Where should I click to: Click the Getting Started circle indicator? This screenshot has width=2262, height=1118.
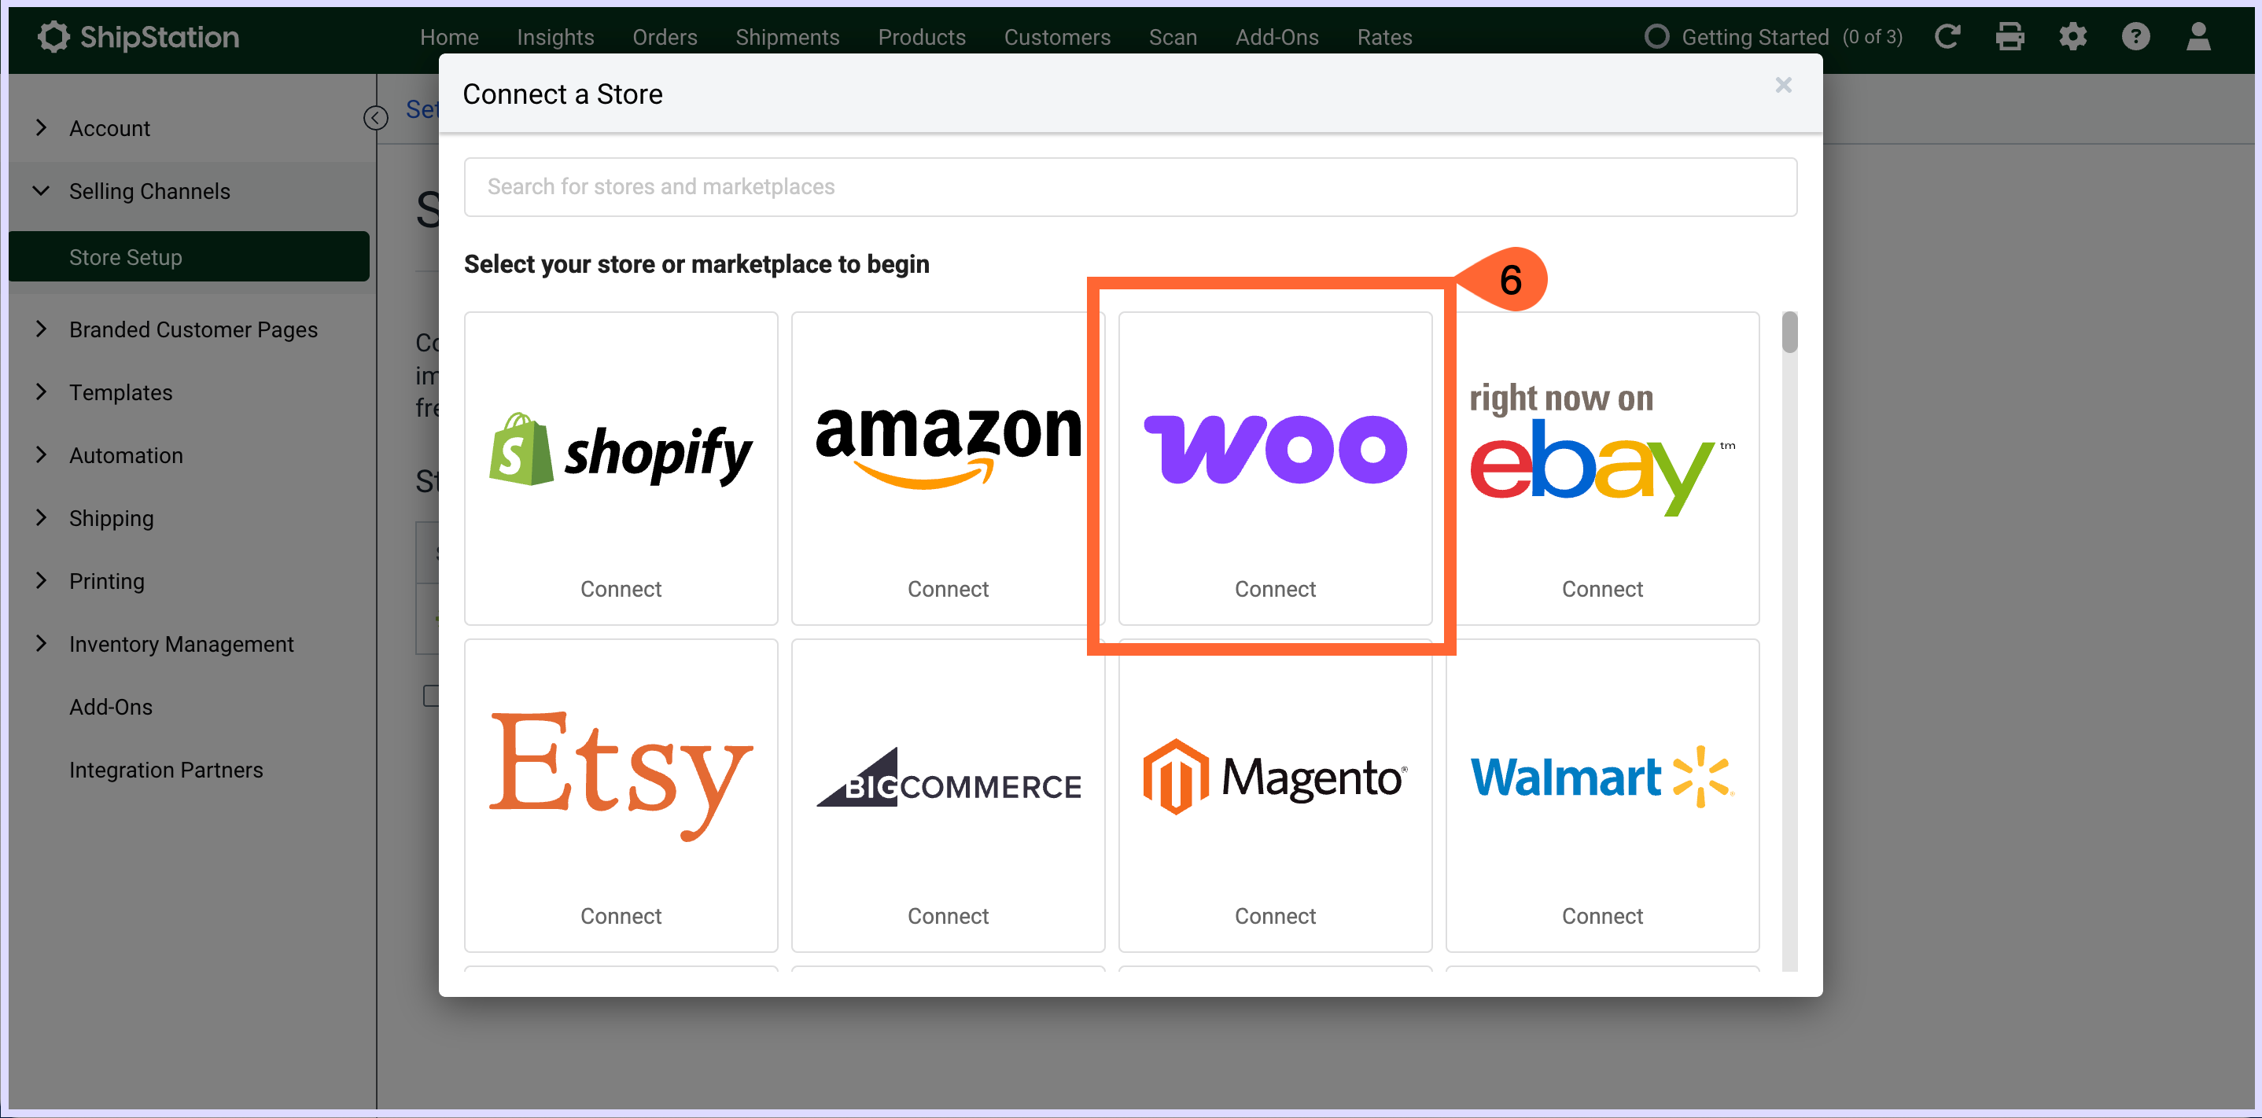[x=1656, y=37]
